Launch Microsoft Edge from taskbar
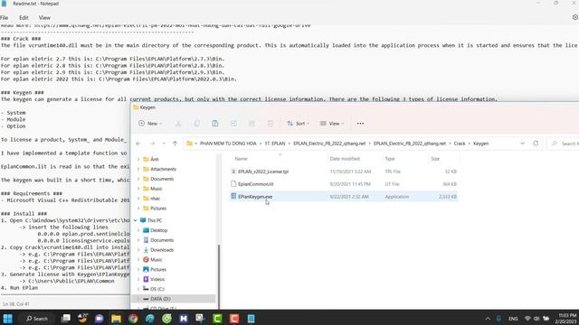This screenshot has width=579, height=325. click(149, 319)
